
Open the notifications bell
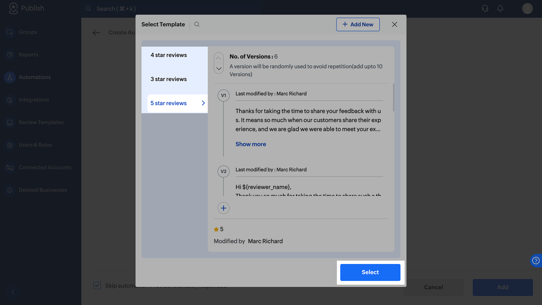tap(500, 9)
